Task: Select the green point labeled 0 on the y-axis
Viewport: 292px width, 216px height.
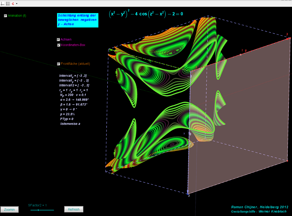Action: [x=149, y=60]
